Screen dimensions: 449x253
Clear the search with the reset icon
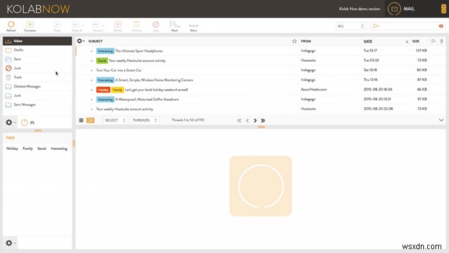(x=441, y=26)
